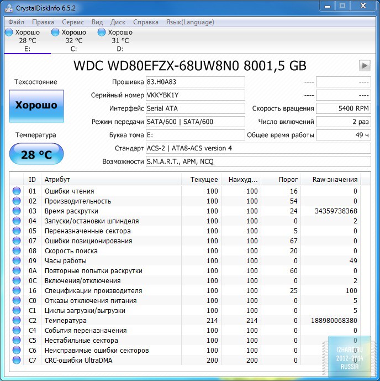Open the Сервис menu
The width and height of the screenshot is (380, 381).
click(73, 22)
